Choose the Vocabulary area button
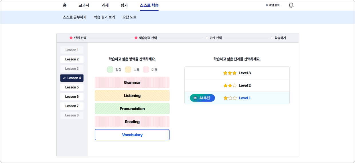The image size is (355, 163). [132, 135]
